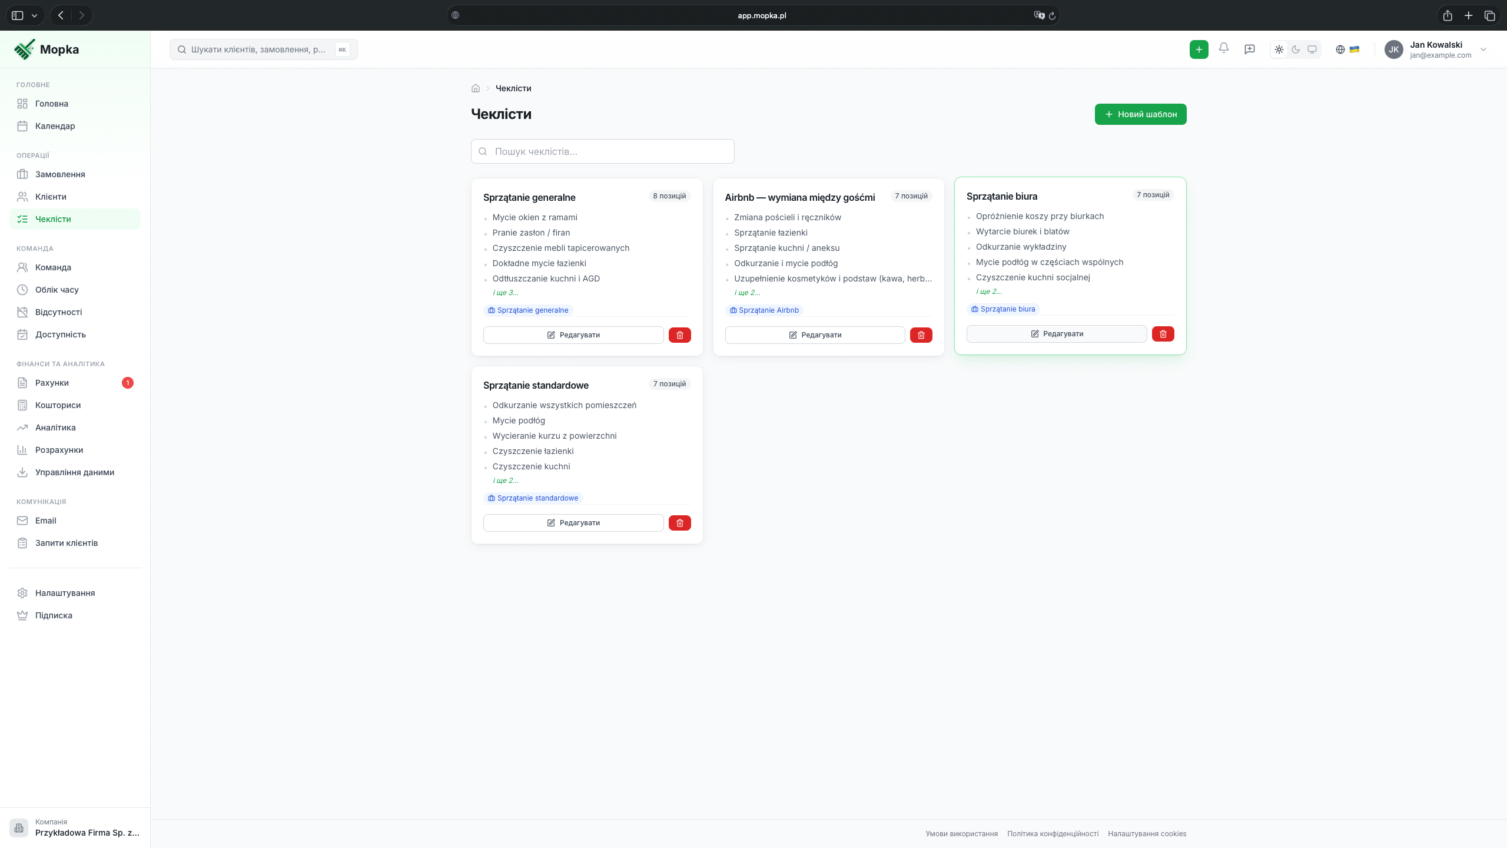Screen dimensions: 1507x848
Task: Create a new template with Новий шаблон
Action: (x=1140, y=114)
